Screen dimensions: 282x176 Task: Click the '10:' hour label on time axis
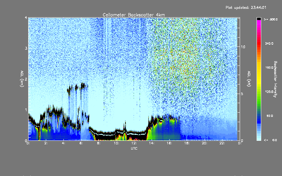tap(116, 143)
